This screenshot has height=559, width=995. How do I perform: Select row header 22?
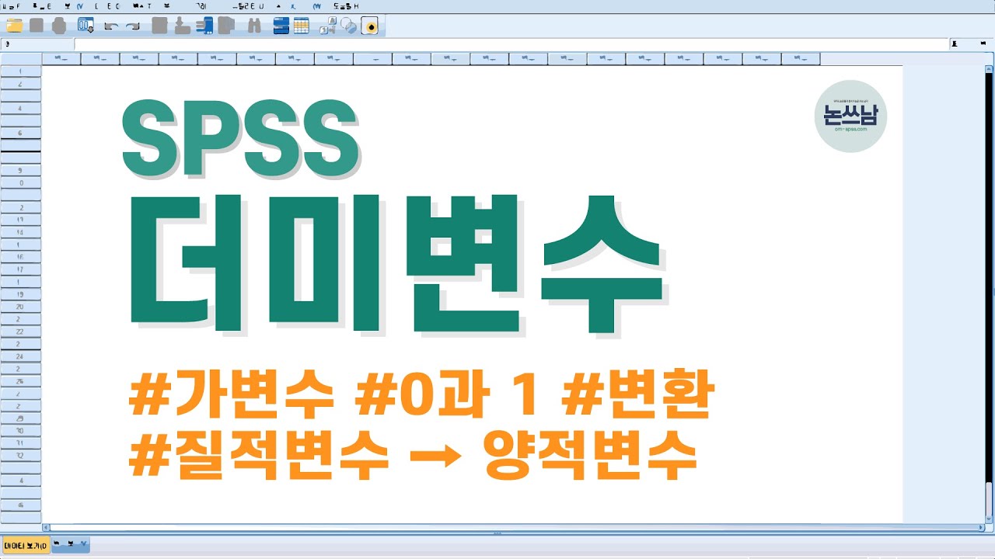coord(20,332)
